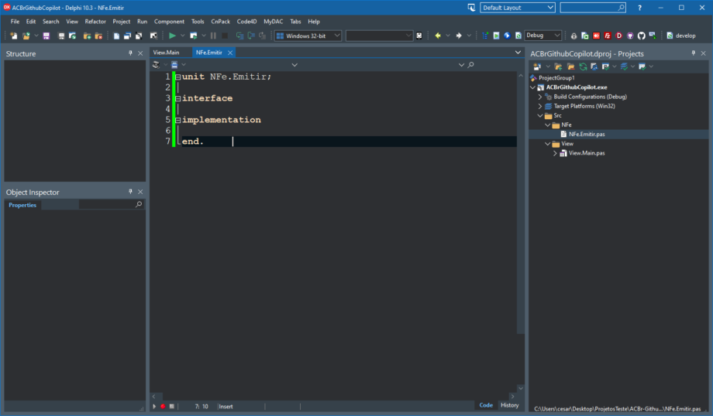Collapse the interface section fold marker
Screen dimensions: 713x416
click(178, 98)
